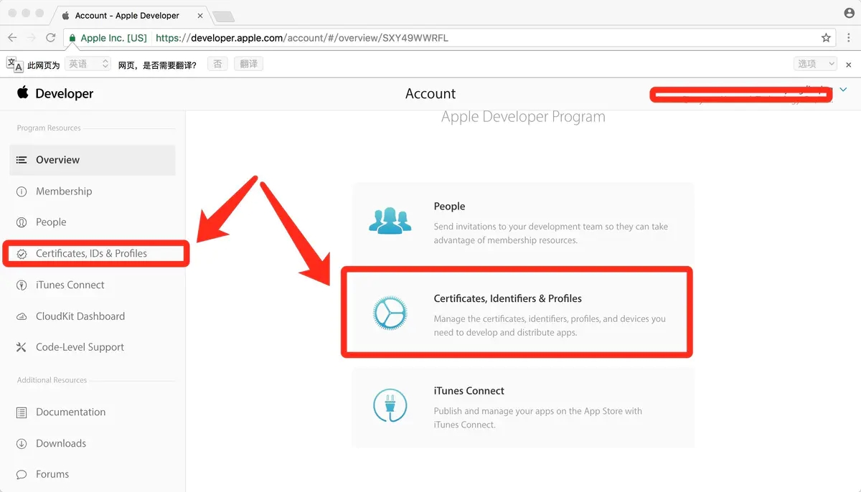Screen dimensions: 861x492
Task: Select Overview in the sidebar
Action: pyautogui.click(x=93, y=160)
